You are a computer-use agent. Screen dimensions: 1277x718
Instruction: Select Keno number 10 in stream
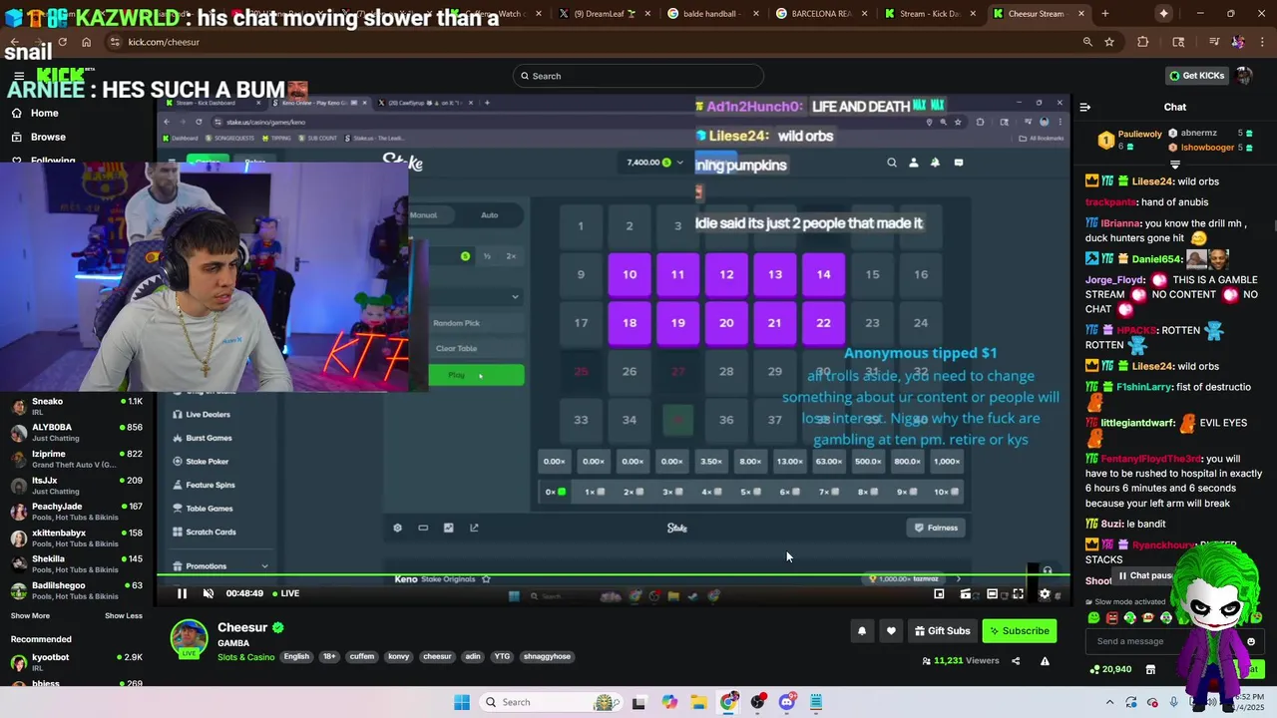(x=630, y=274)
